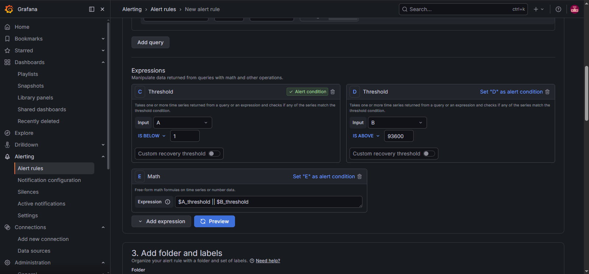Open the IS BELOW condition dropdown

(x=152, y=136)
